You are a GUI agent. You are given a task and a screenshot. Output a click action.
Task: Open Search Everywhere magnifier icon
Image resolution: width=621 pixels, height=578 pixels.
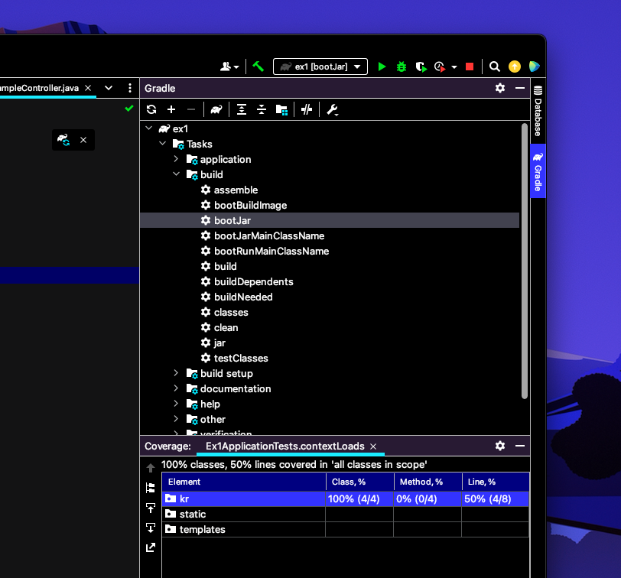[494, 67]
